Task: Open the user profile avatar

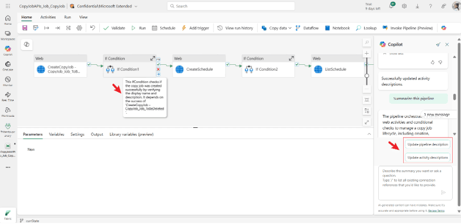Action: point(456,6)
